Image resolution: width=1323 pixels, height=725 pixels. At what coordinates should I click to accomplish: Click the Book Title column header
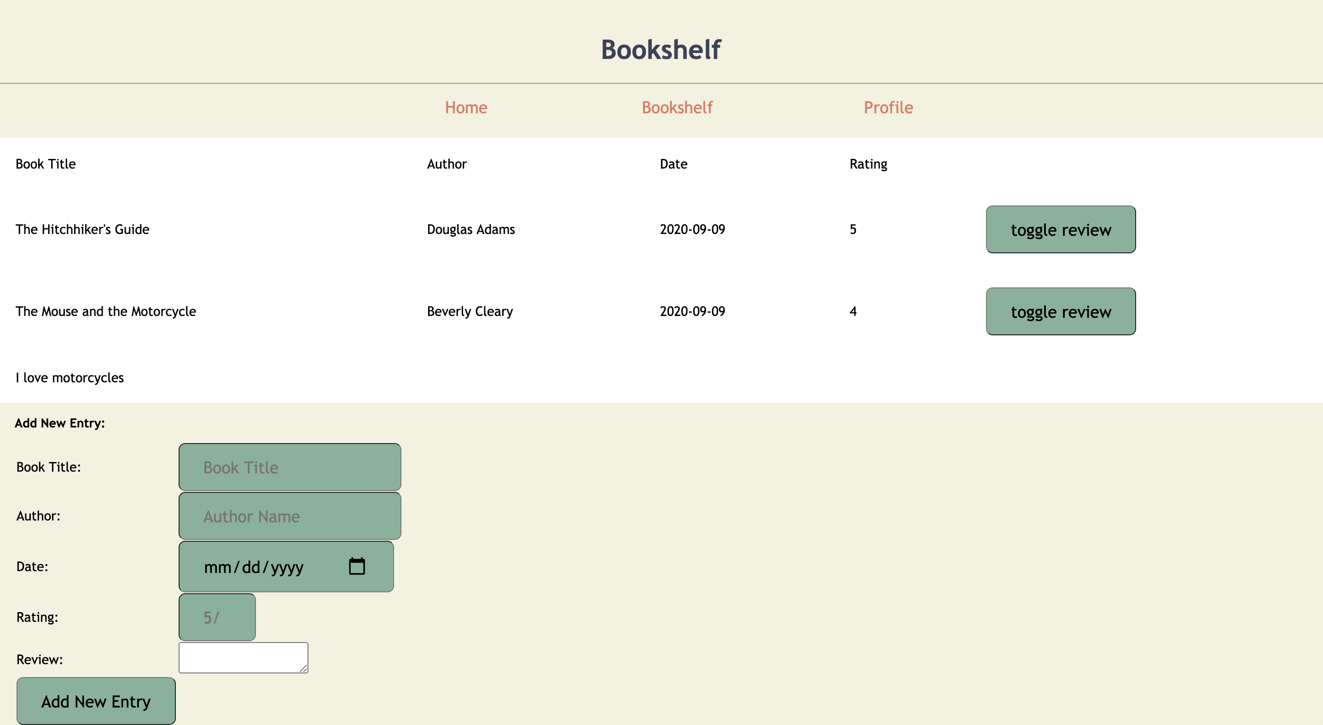click(46, 164)
